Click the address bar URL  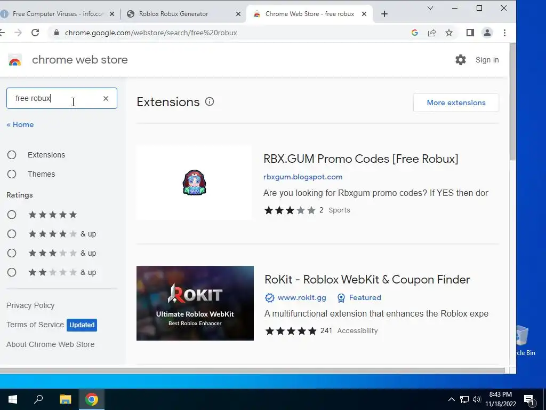click(x=151, y=33)
